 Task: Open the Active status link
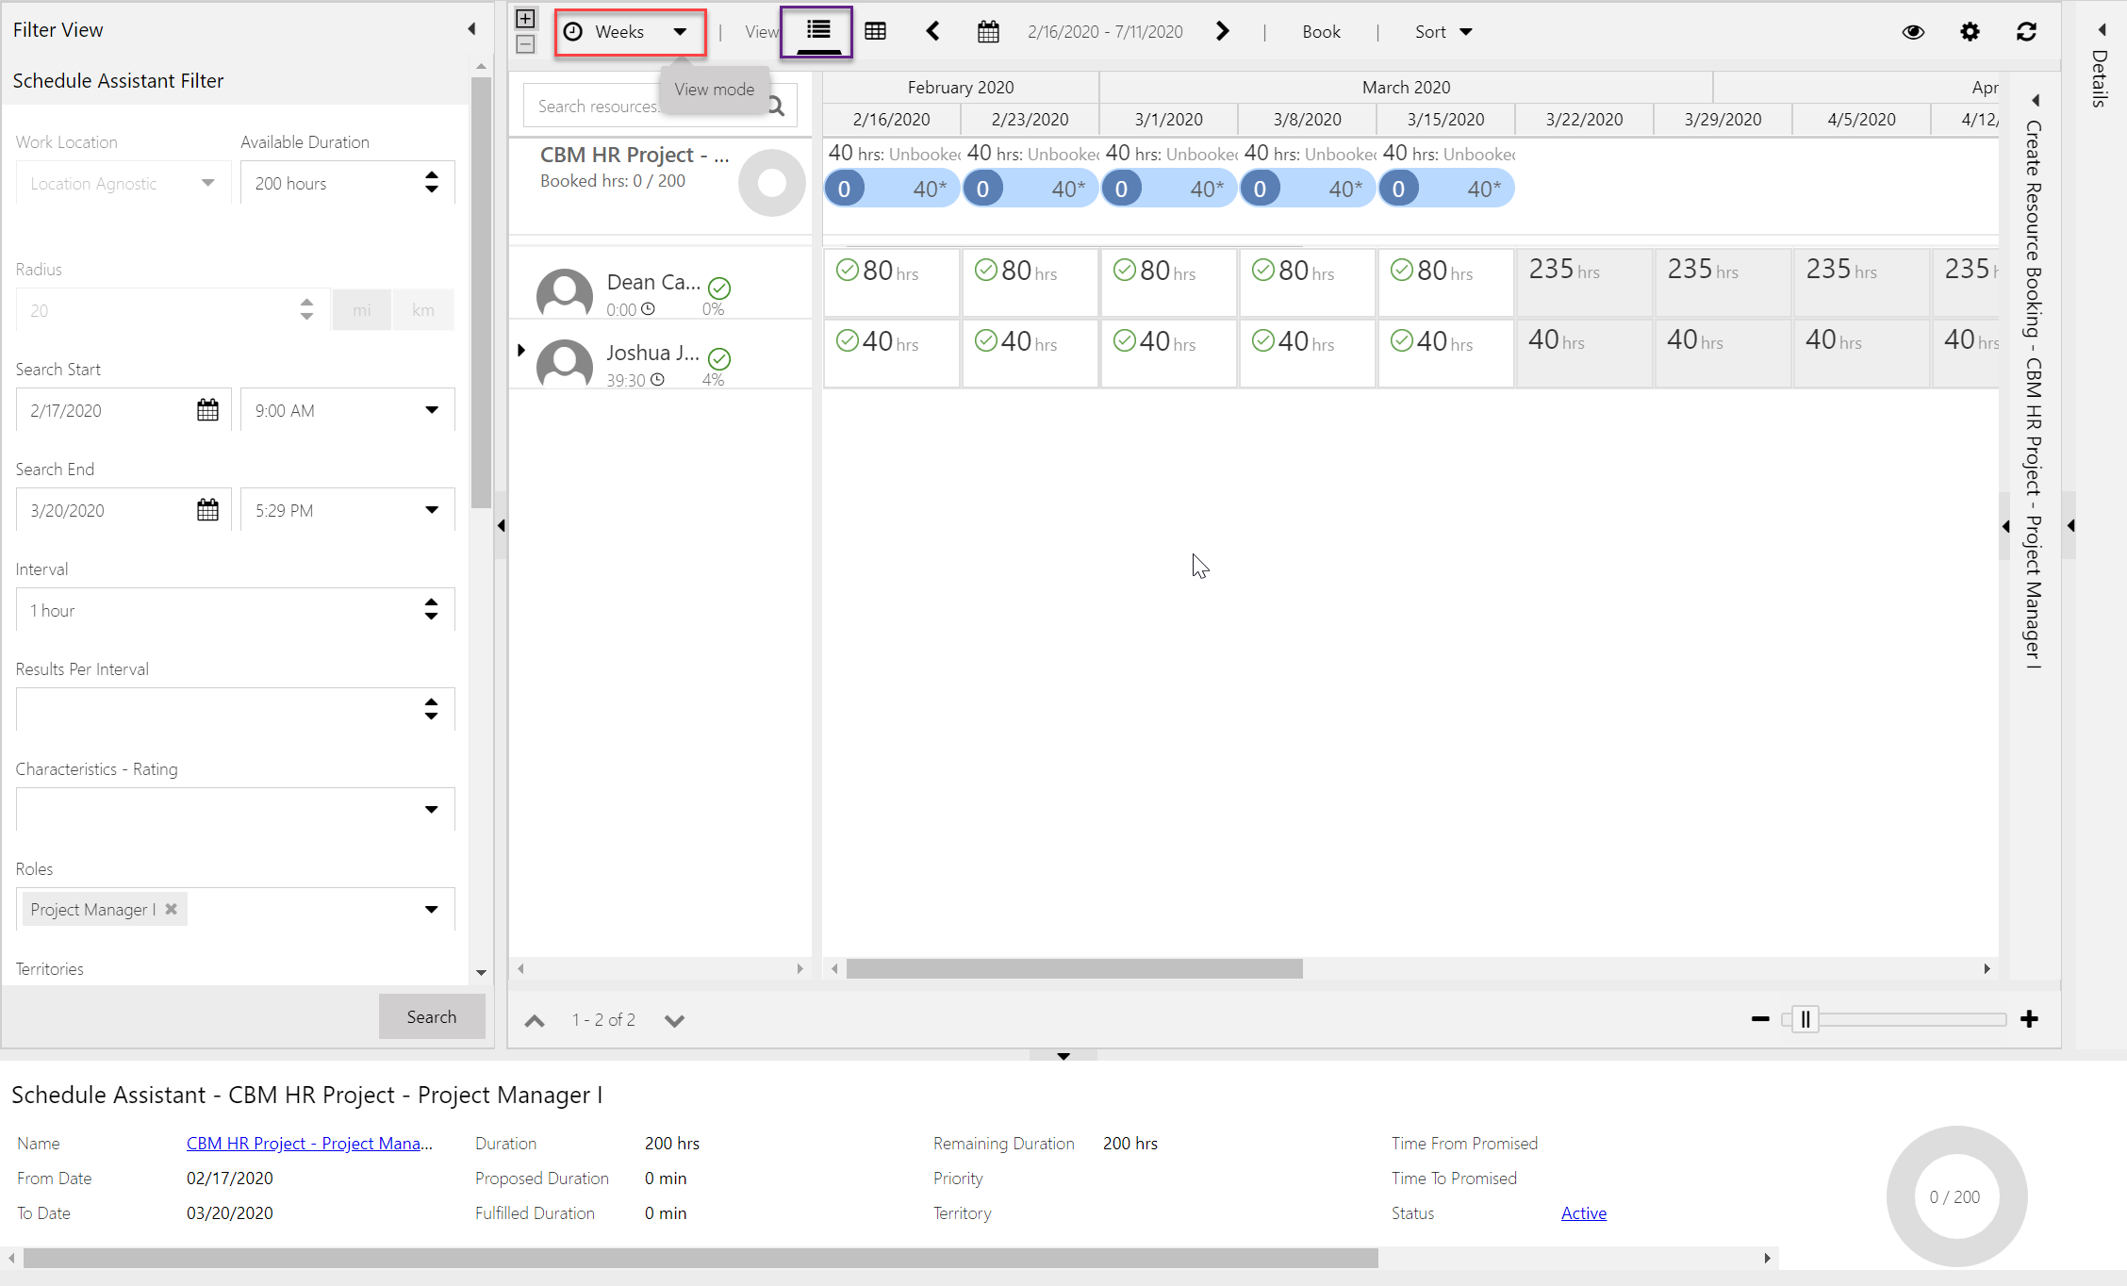[1584, 1212]
